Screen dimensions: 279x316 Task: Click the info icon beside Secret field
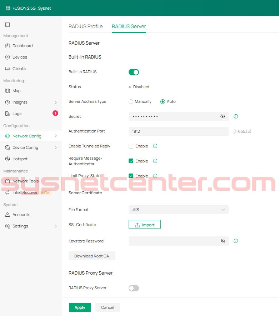pyautogui.click(x=236, y=116)
